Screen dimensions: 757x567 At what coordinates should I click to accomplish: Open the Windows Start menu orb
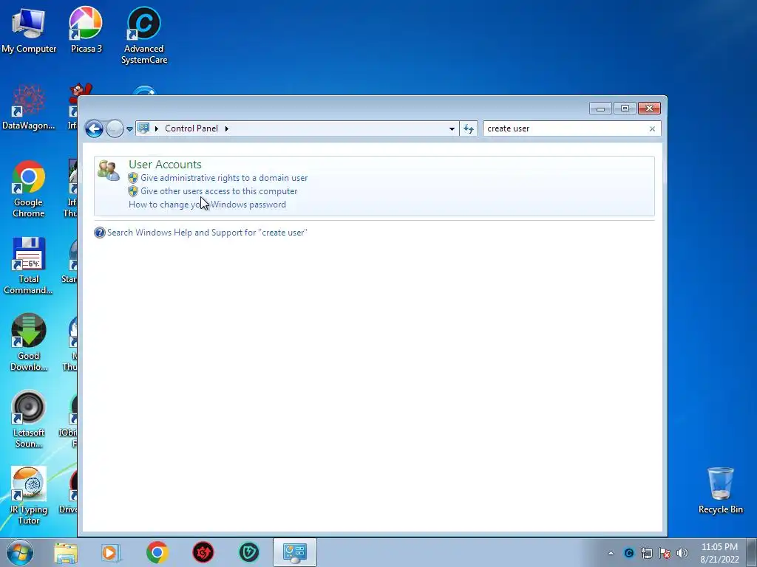click(x=20, y=552)
